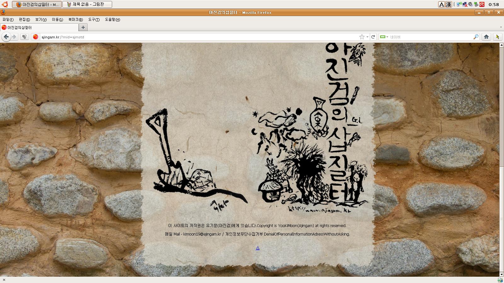The image size is (504, 283).
Task: Go forward with the forward arrow
Action: tap(14, 37)
